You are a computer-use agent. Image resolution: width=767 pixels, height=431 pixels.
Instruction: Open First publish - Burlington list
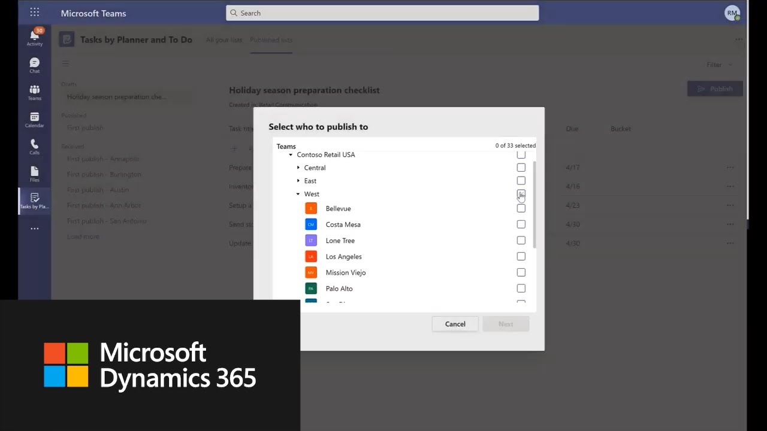[104, 174]
